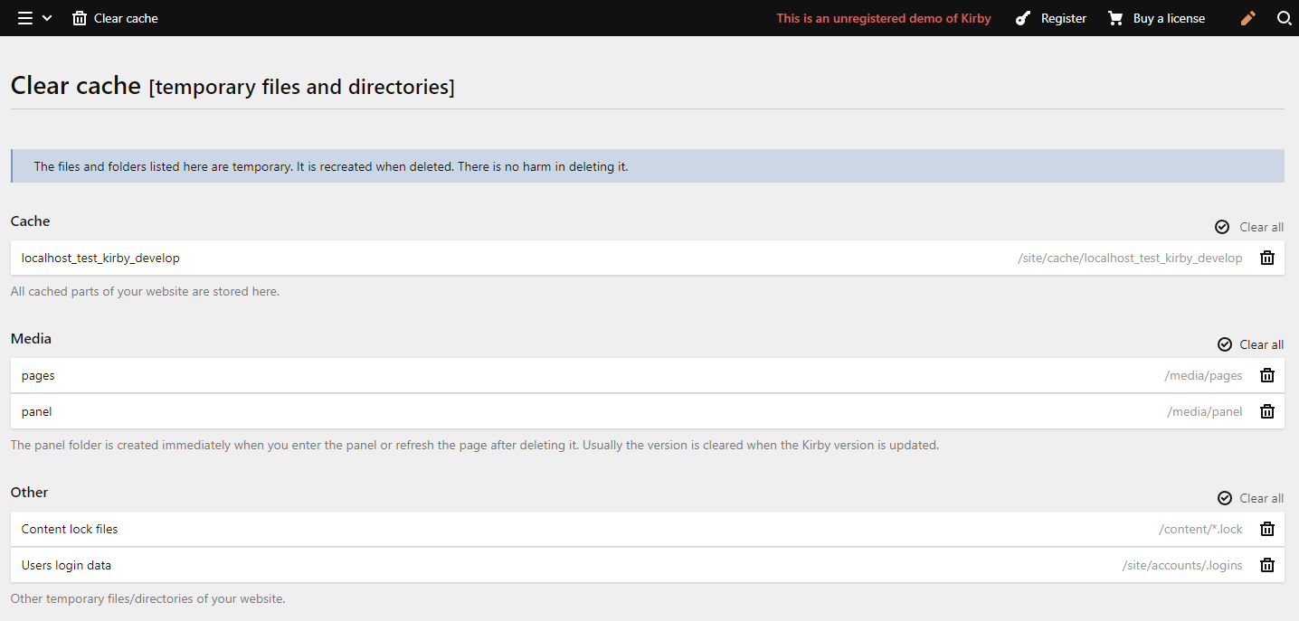
Task: Click the shopping cart icon
Action: coord(1115,18)
